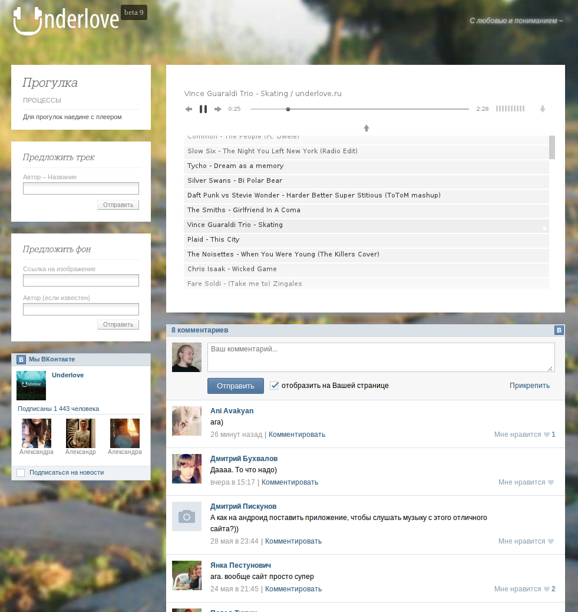The height and width of the screenshot is (612, 578).
Task: Click VK icon in comments header
Action: click(559, 330)
